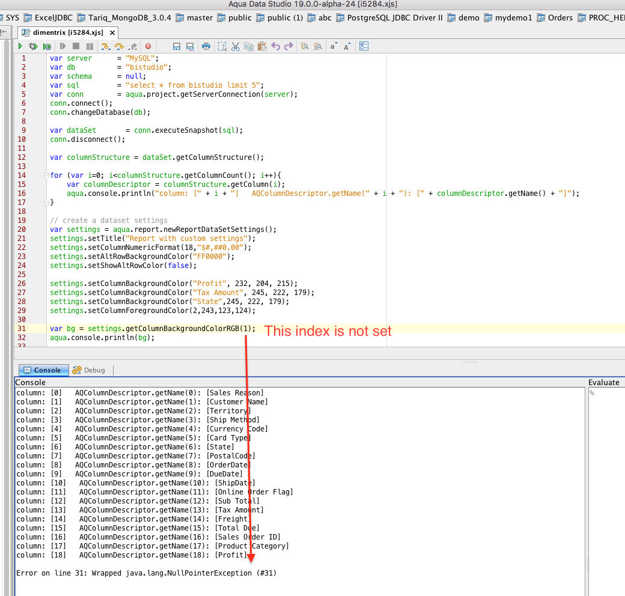Collapse the for loop fold on line 14

tap(46, 175)
